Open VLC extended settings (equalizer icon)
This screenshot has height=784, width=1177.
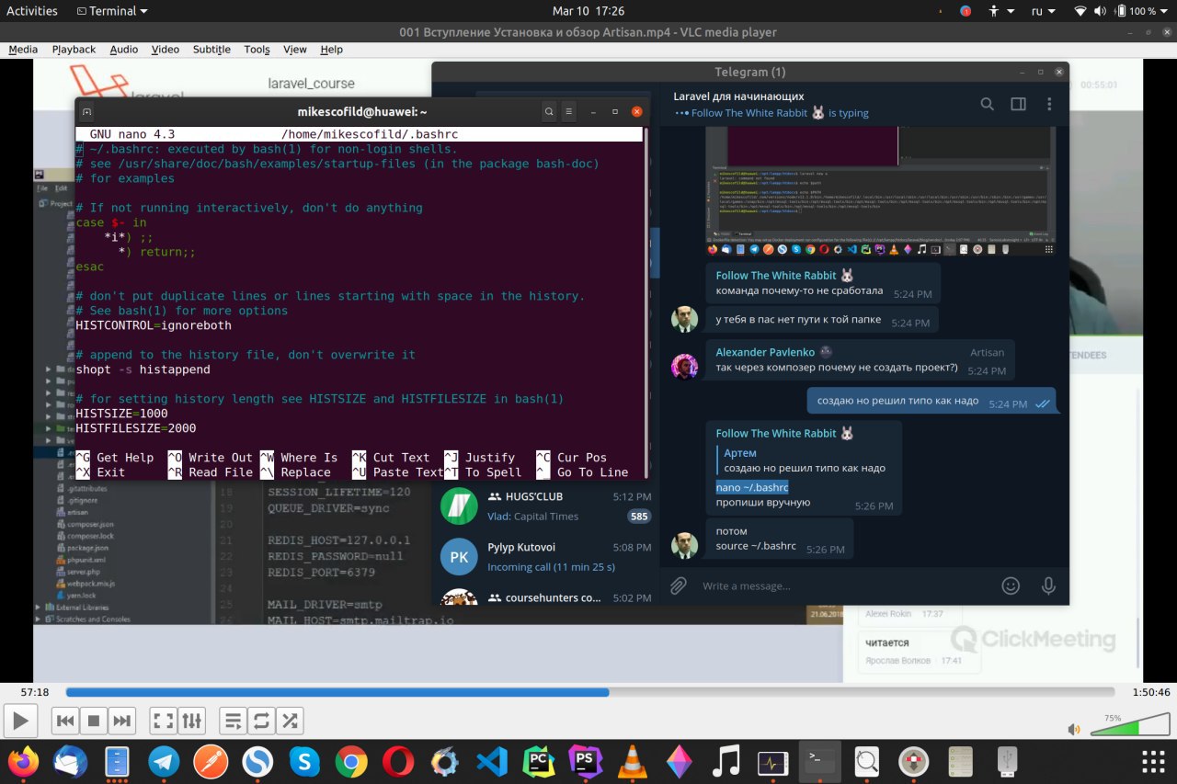click(x=191, y=721)
